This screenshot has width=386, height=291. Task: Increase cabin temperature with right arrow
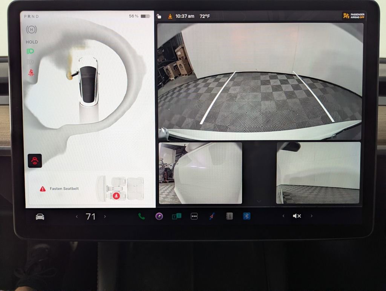105,217
